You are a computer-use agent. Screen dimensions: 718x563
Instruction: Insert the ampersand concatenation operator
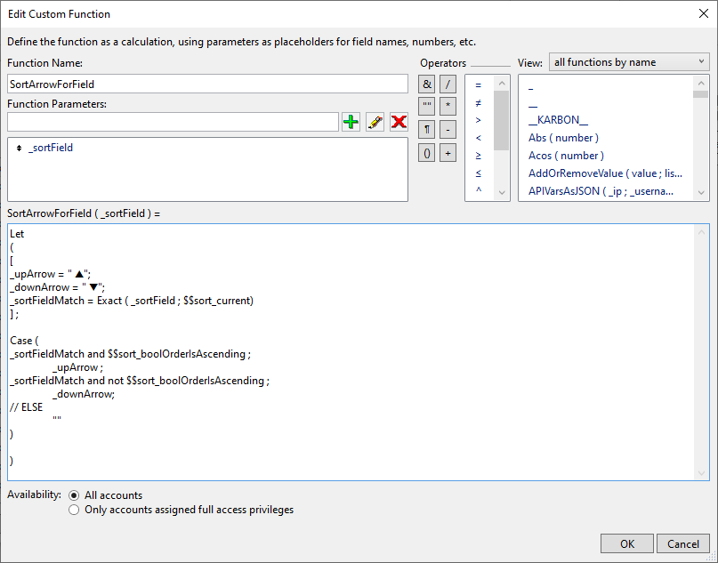pos(426,84)
